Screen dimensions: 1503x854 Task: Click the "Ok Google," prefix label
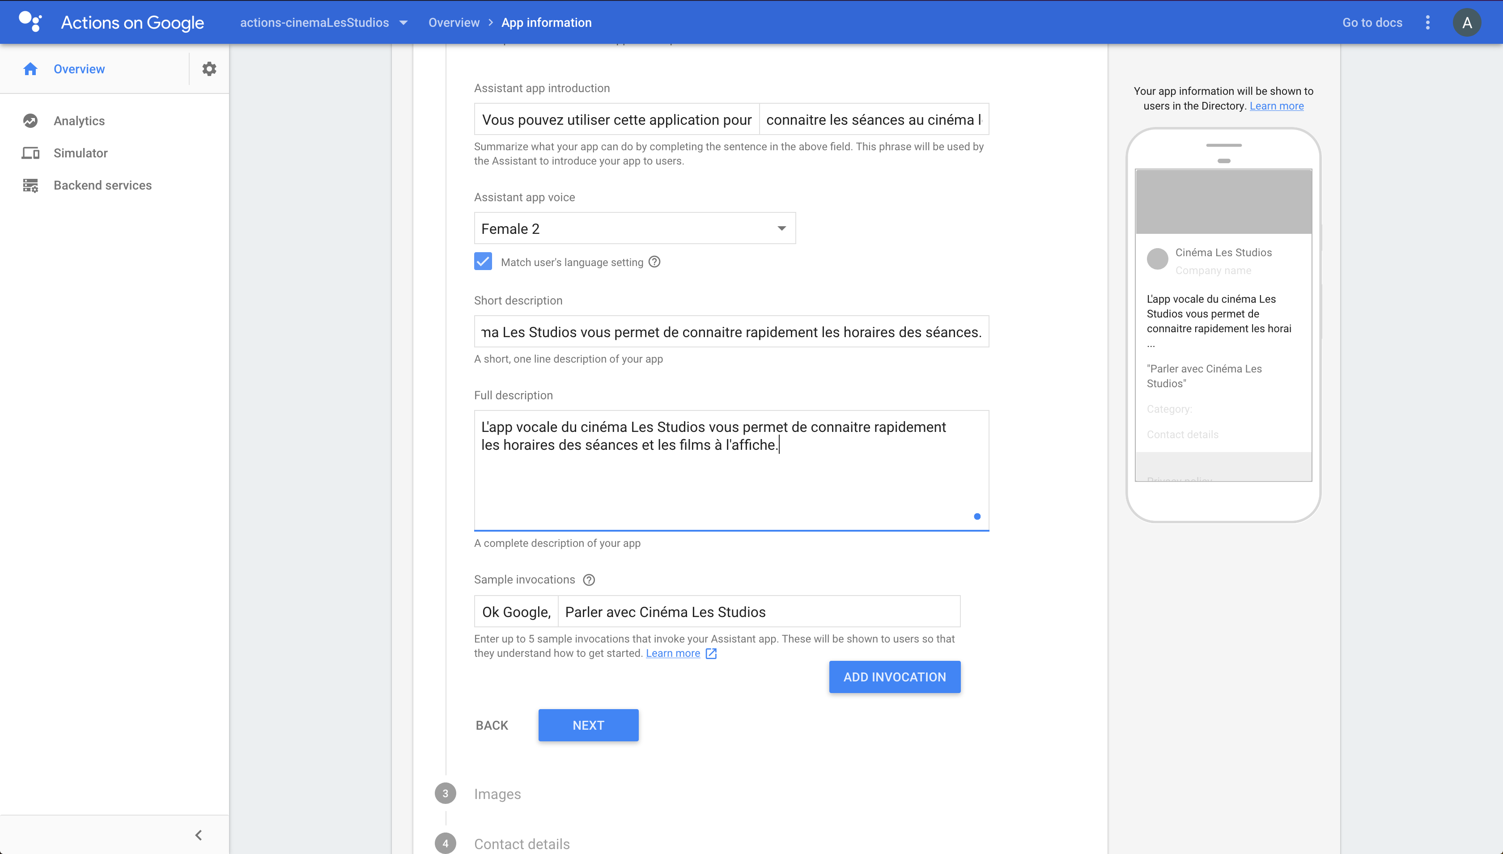(x=516, y=611)
